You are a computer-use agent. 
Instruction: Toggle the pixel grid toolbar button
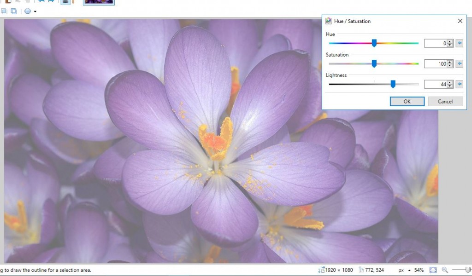point(65,2)
